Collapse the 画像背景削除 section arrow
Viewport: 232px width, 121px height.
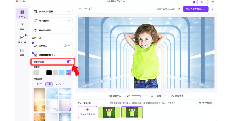point(69,55)
